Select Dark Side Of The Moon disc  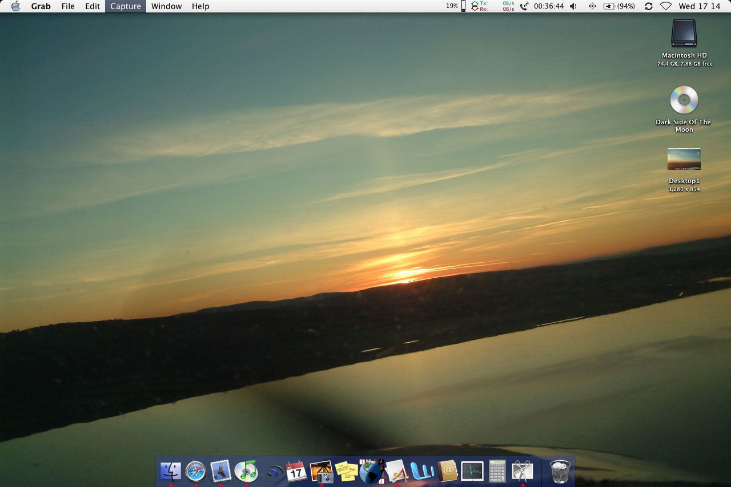[684, 100]
